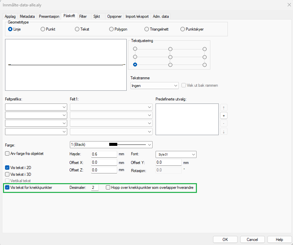Choose Triangelnett as geometry type

point(146,29)
